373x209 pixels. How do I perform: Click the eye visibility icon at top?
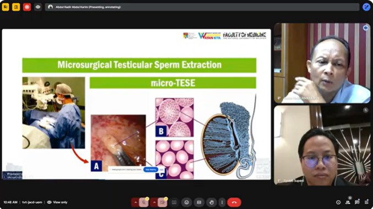[38, 7]
